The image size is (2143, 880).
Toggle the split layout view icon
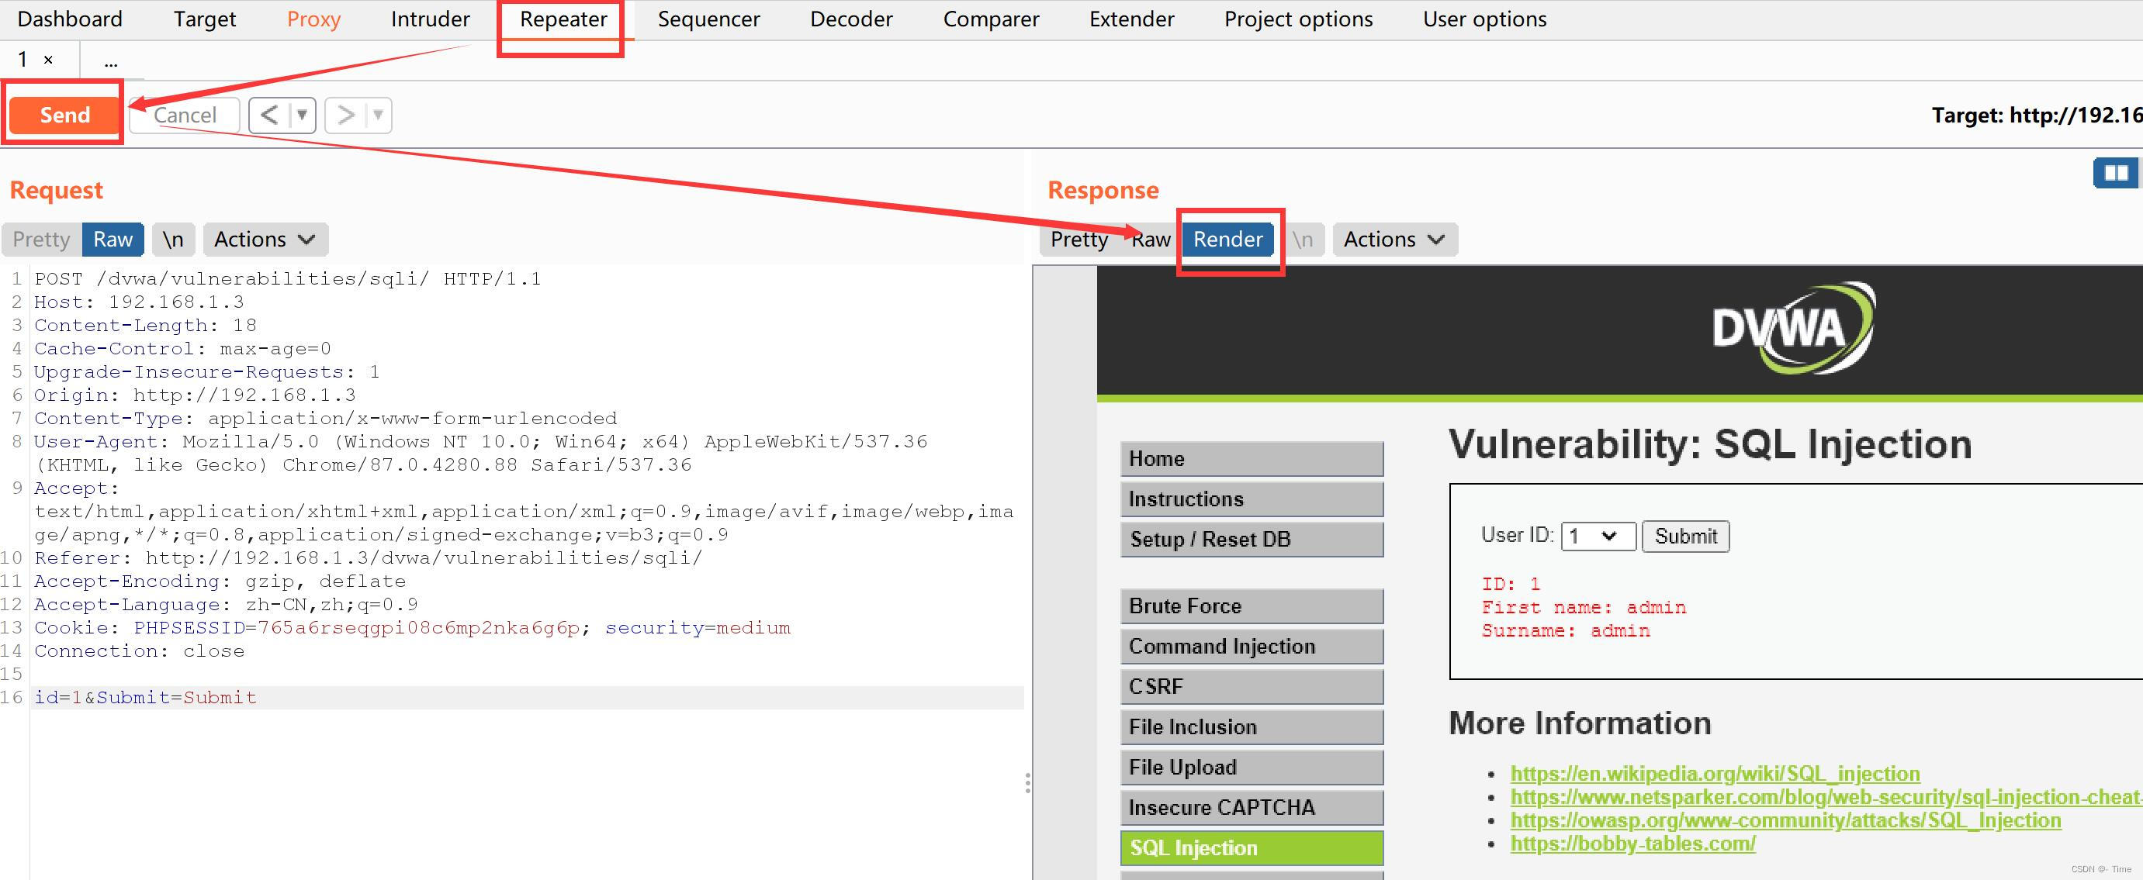(2116, 173)
